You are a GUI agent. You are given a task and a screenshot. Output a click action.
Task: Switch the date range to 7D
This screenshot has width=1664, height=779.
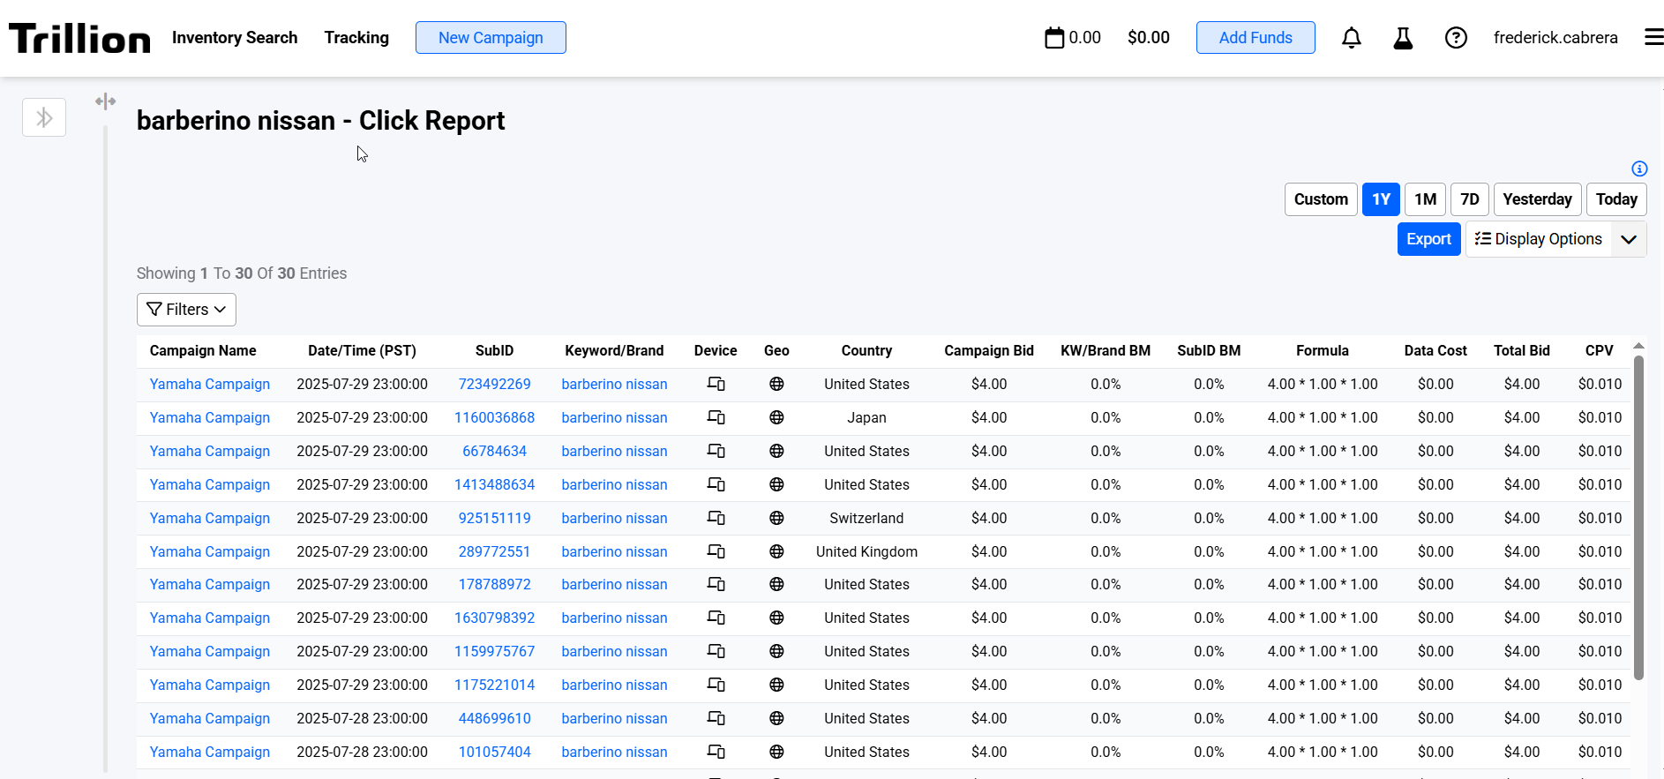click(1469, 199)
